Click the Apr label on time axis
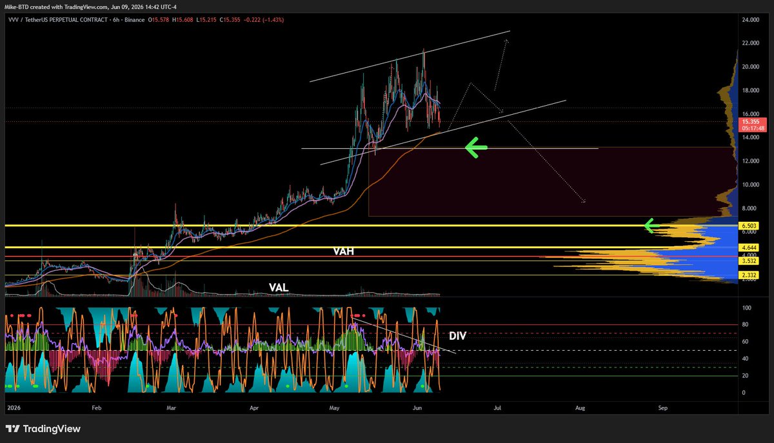This screenshot has height=443, width=774. click(253, 408)
